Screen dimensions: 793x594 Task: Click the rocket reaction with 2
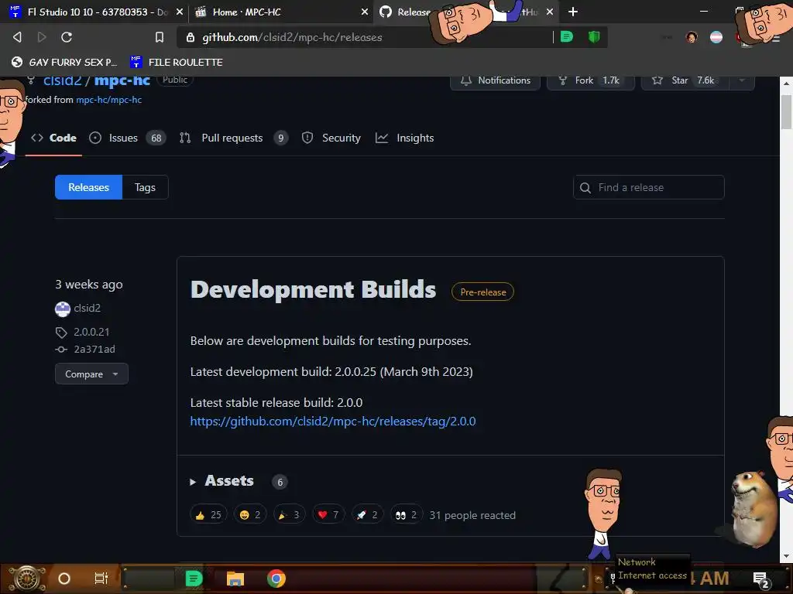367,515
